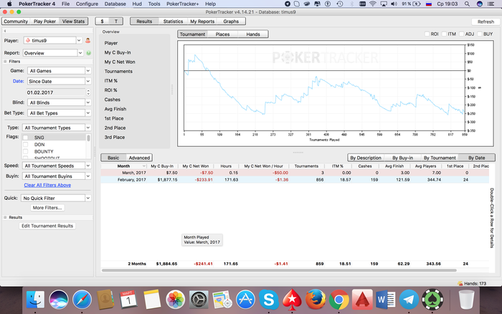502x314 pixels.
Task: Click the date stepper for 01.02.2017
Action: tap(88, 92)
